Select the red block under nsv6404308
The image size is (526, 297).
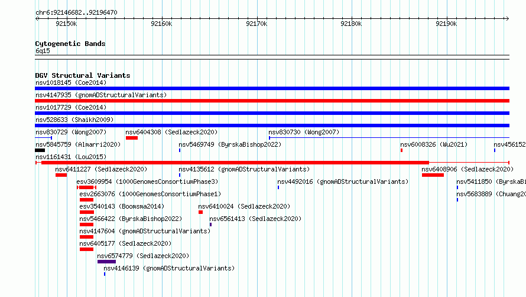click(132, 138)
